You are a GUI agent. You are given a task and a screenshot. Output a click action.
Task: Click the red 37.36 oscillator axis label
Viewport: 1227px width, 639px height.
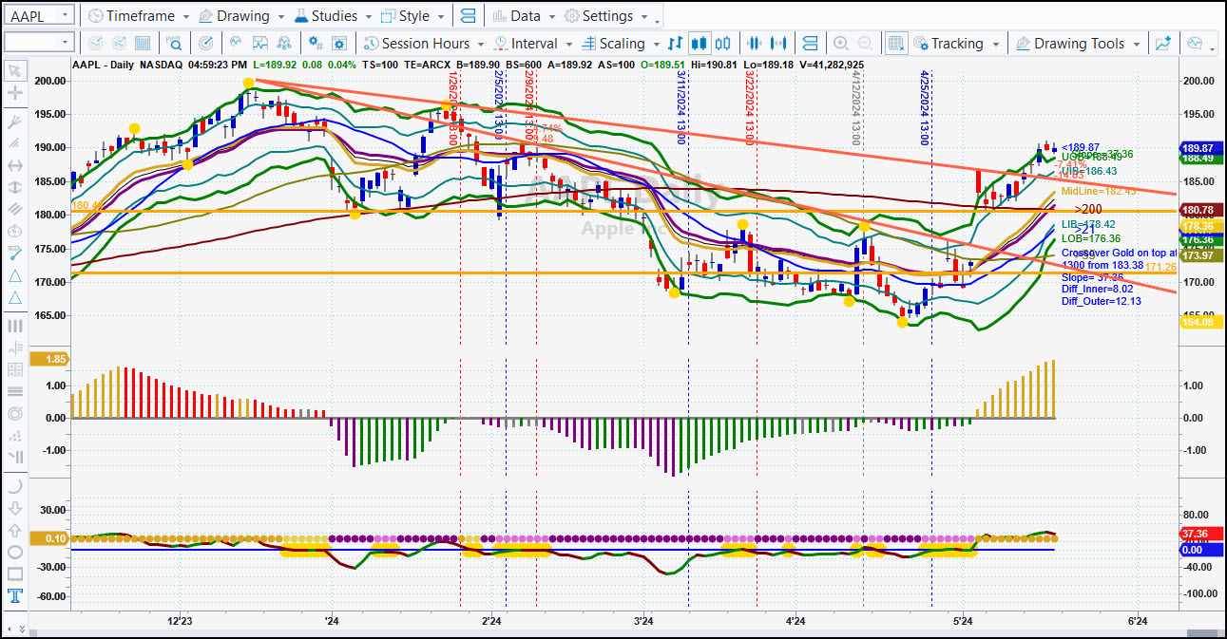(1199, 534)
